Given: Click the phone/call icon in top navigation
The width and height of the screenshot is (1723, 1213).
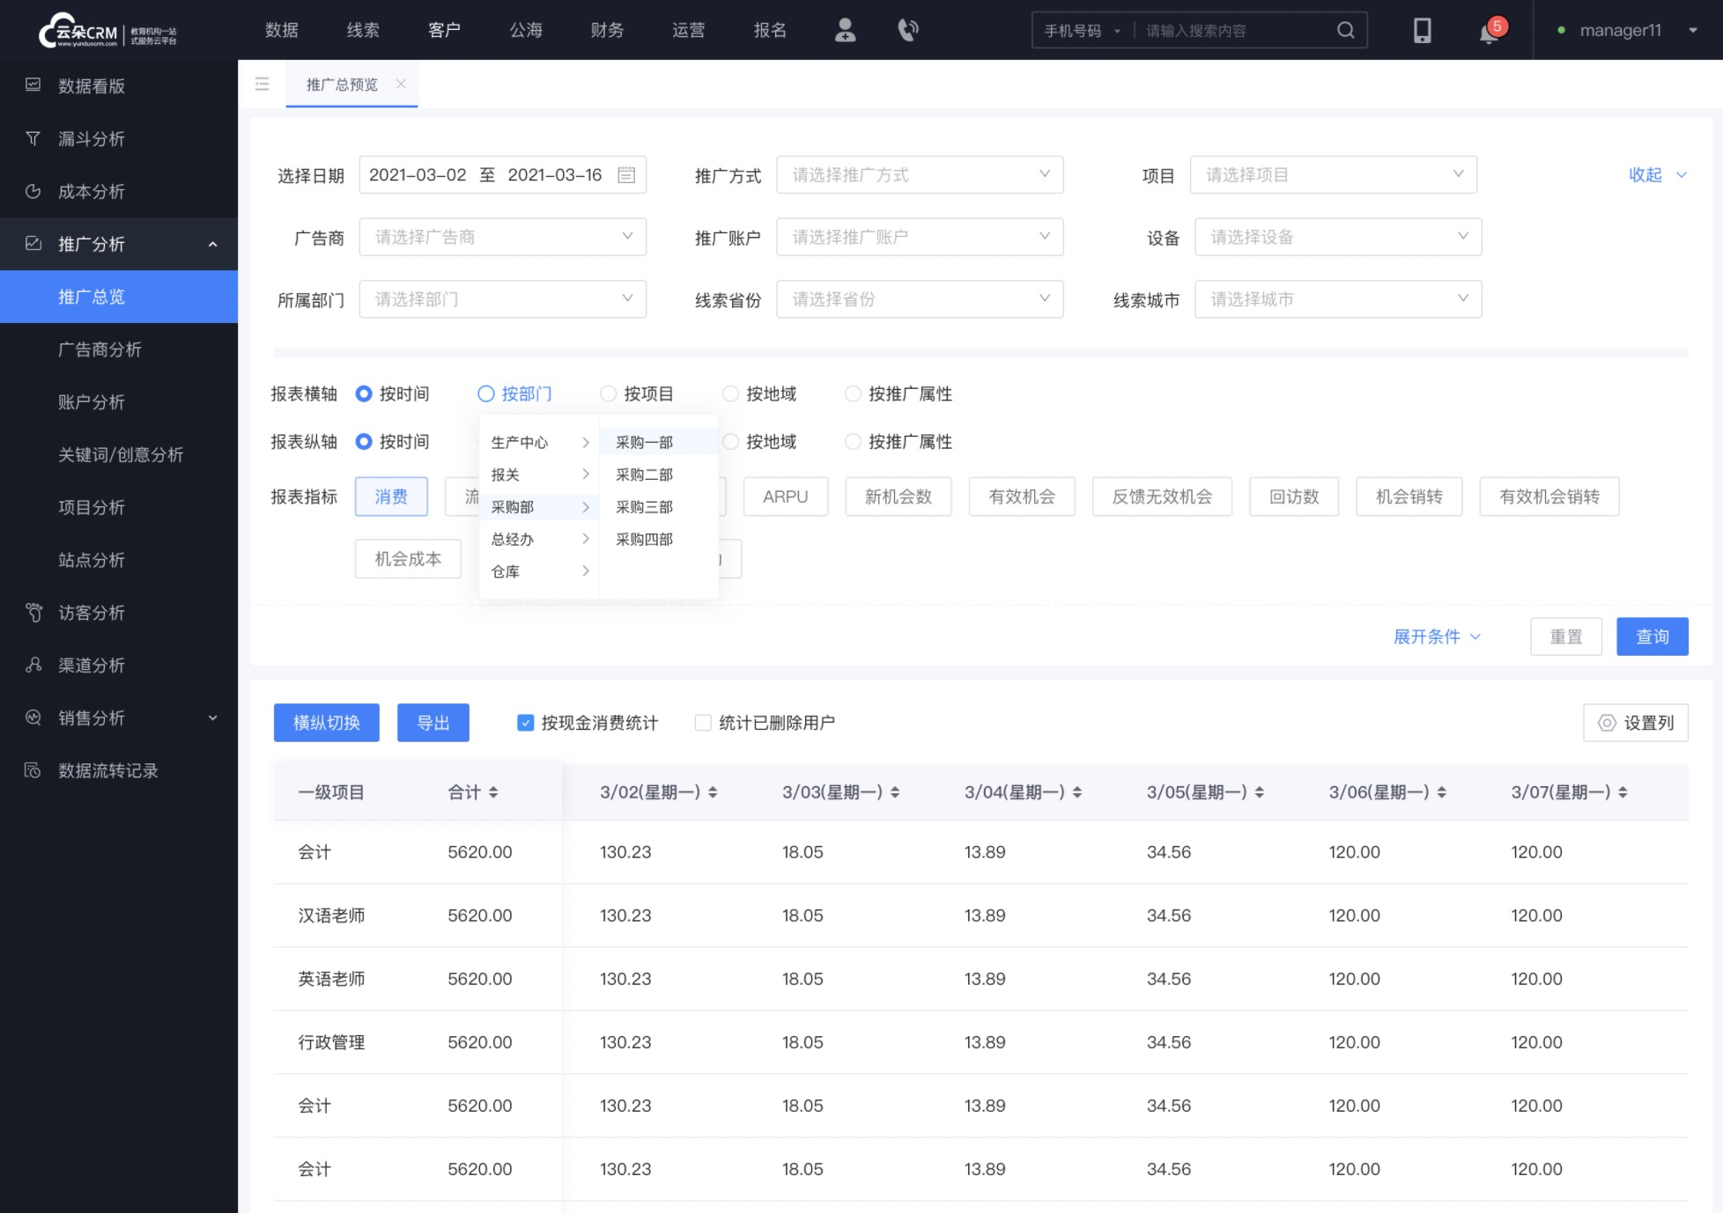Looking at the screenshot, I should pyautogui.click(x=907, y=30).
